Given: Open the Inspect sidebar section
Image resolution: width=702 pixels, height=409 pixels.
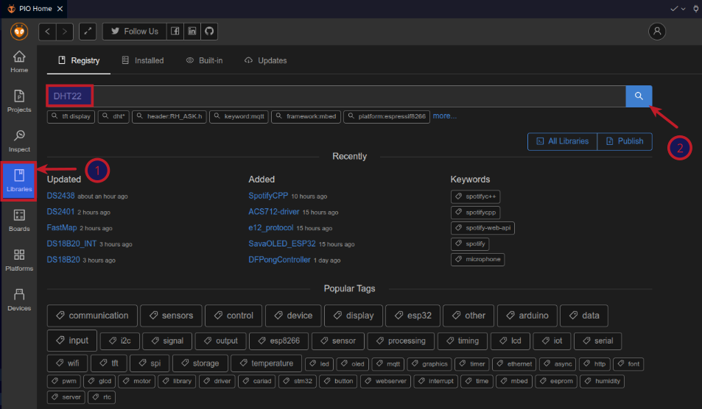Looking at the screenshot, I should pyautogui.click(x=19, y=141).
